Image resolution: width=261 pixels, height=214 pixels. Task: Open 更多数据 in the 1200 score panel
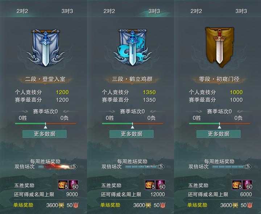(x=45, y=134)
